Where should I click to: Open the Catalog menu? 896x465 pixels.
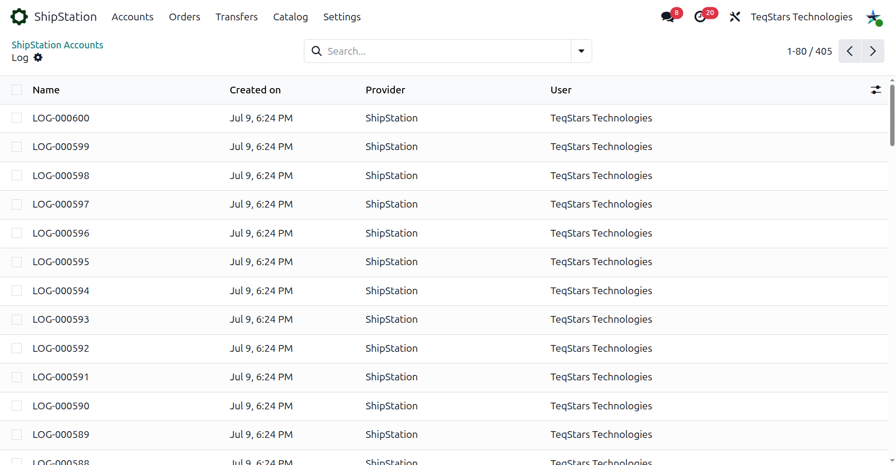pos(290,17)
